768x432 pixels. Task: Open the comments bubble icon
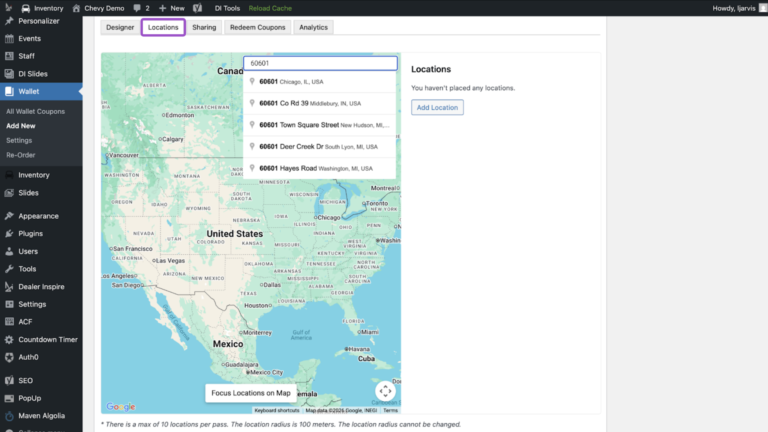pos(137,8)
